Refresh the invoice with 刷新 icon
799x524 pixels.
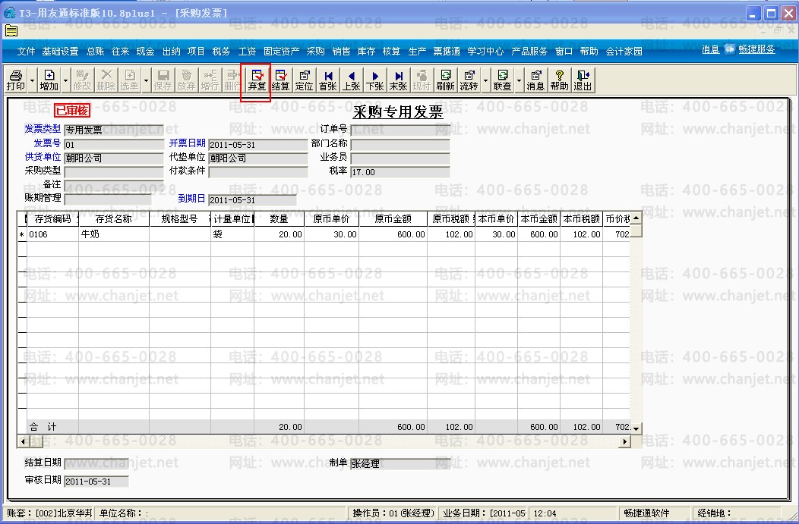445,80
